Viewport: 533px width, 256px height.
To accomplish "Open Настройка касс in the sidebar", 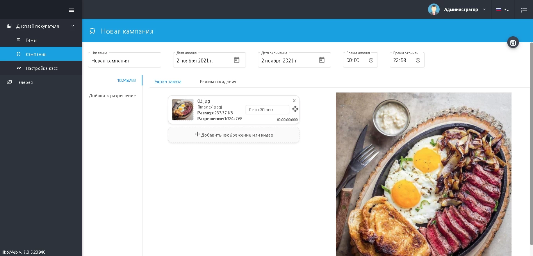I will coord(41,68).
